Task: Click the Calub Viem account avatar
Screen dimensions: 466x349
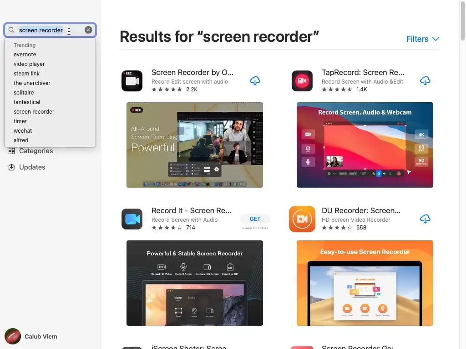Action: point(12,336)
